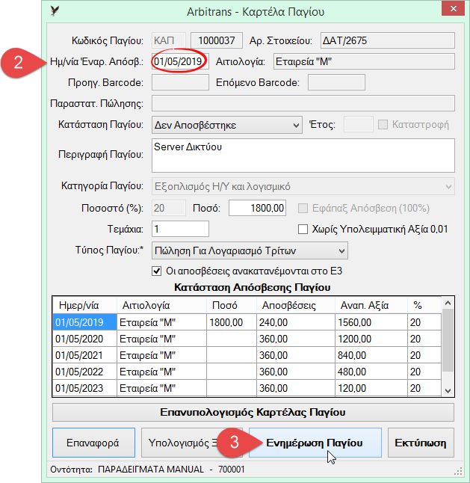The height and width of the screenshot is (483, 470).
Task: Click the depreciation table scrollbar thumb
Action: tap(448, 340)
